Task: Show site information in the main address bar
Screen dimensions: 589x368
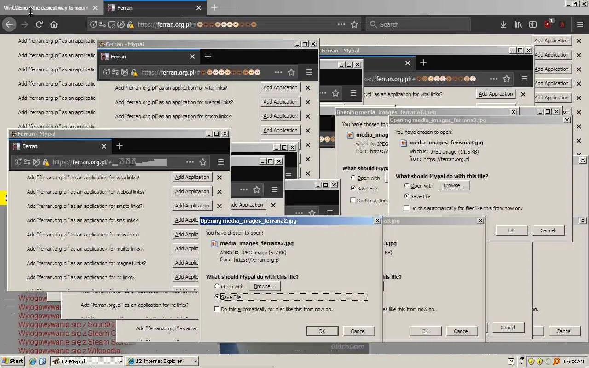Action: 94,24
